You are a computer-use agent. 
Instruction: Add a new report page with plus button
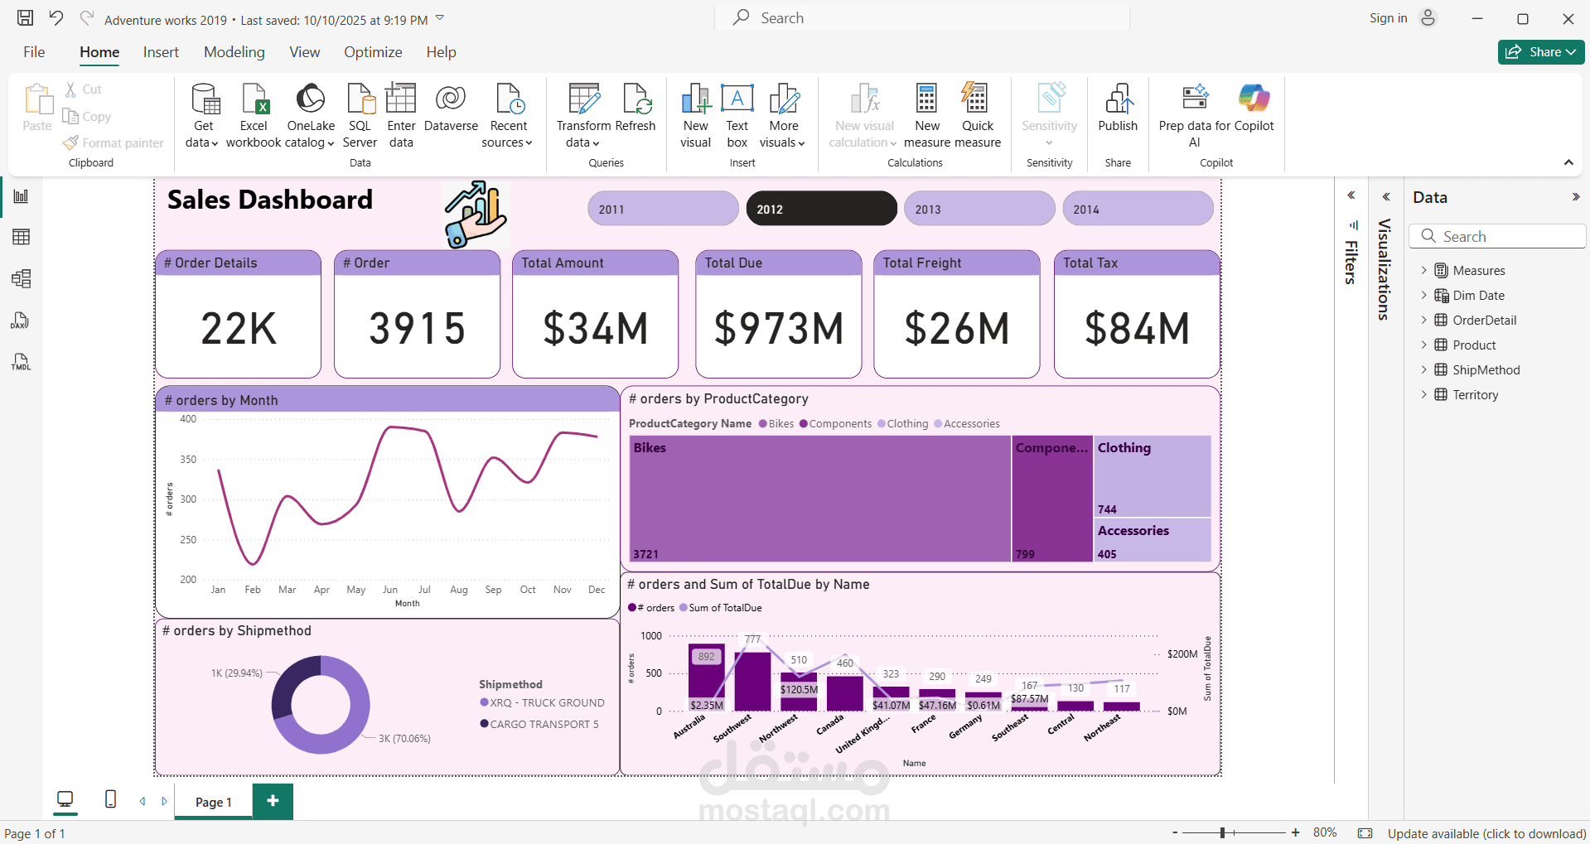tap(273, 801)
